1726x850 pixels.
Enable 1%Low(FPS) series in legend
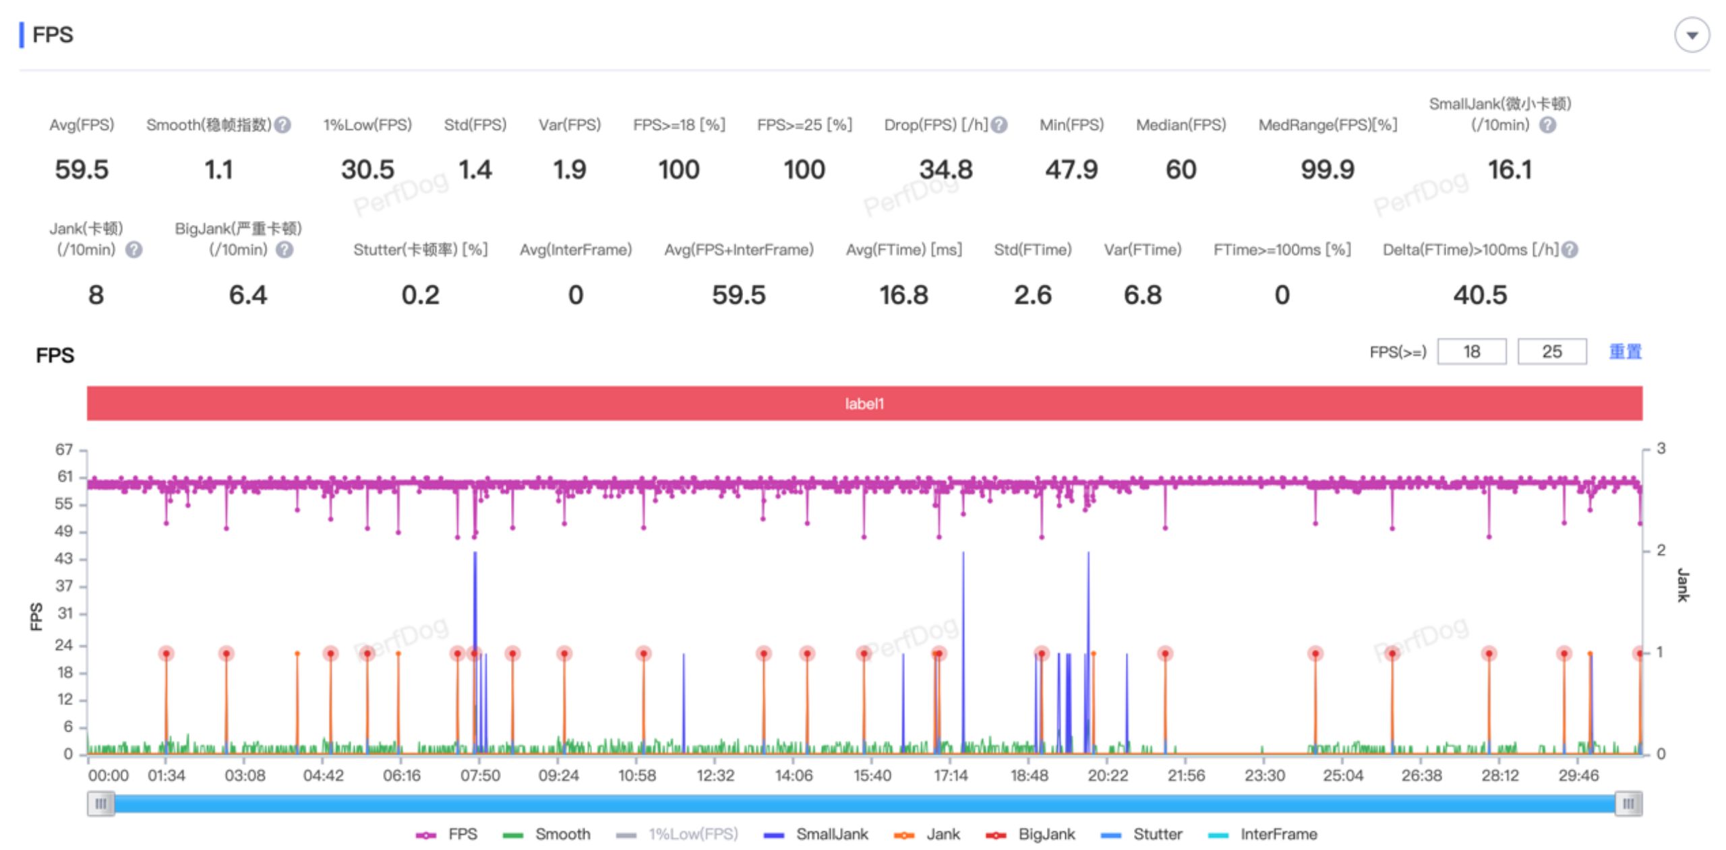pyautogui.click(x=677, y=835)
